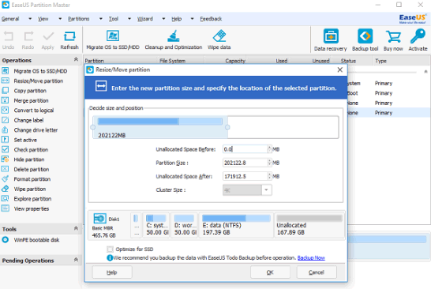
Task: Select Resize/Move partition in sidebar
Action: [39, 81]
